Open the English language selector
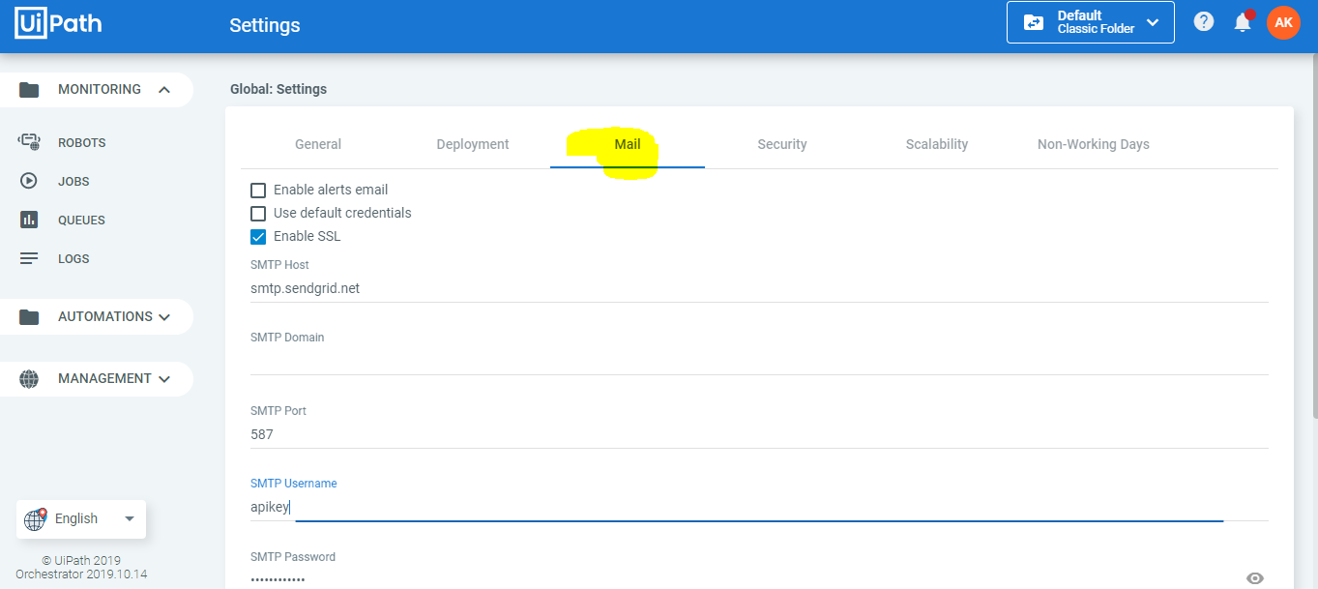This screenshot has height=589, width=1318. [x=80, y=518]
